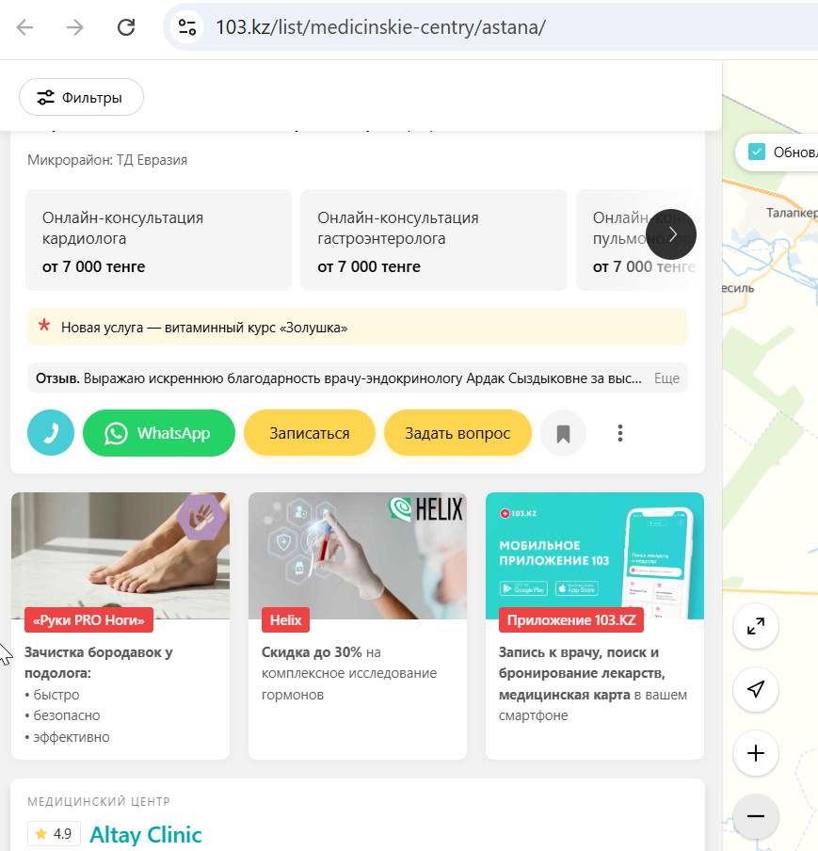The image size is (818, 851).
Task: Click the address bar URL
Action: (381, 27)
